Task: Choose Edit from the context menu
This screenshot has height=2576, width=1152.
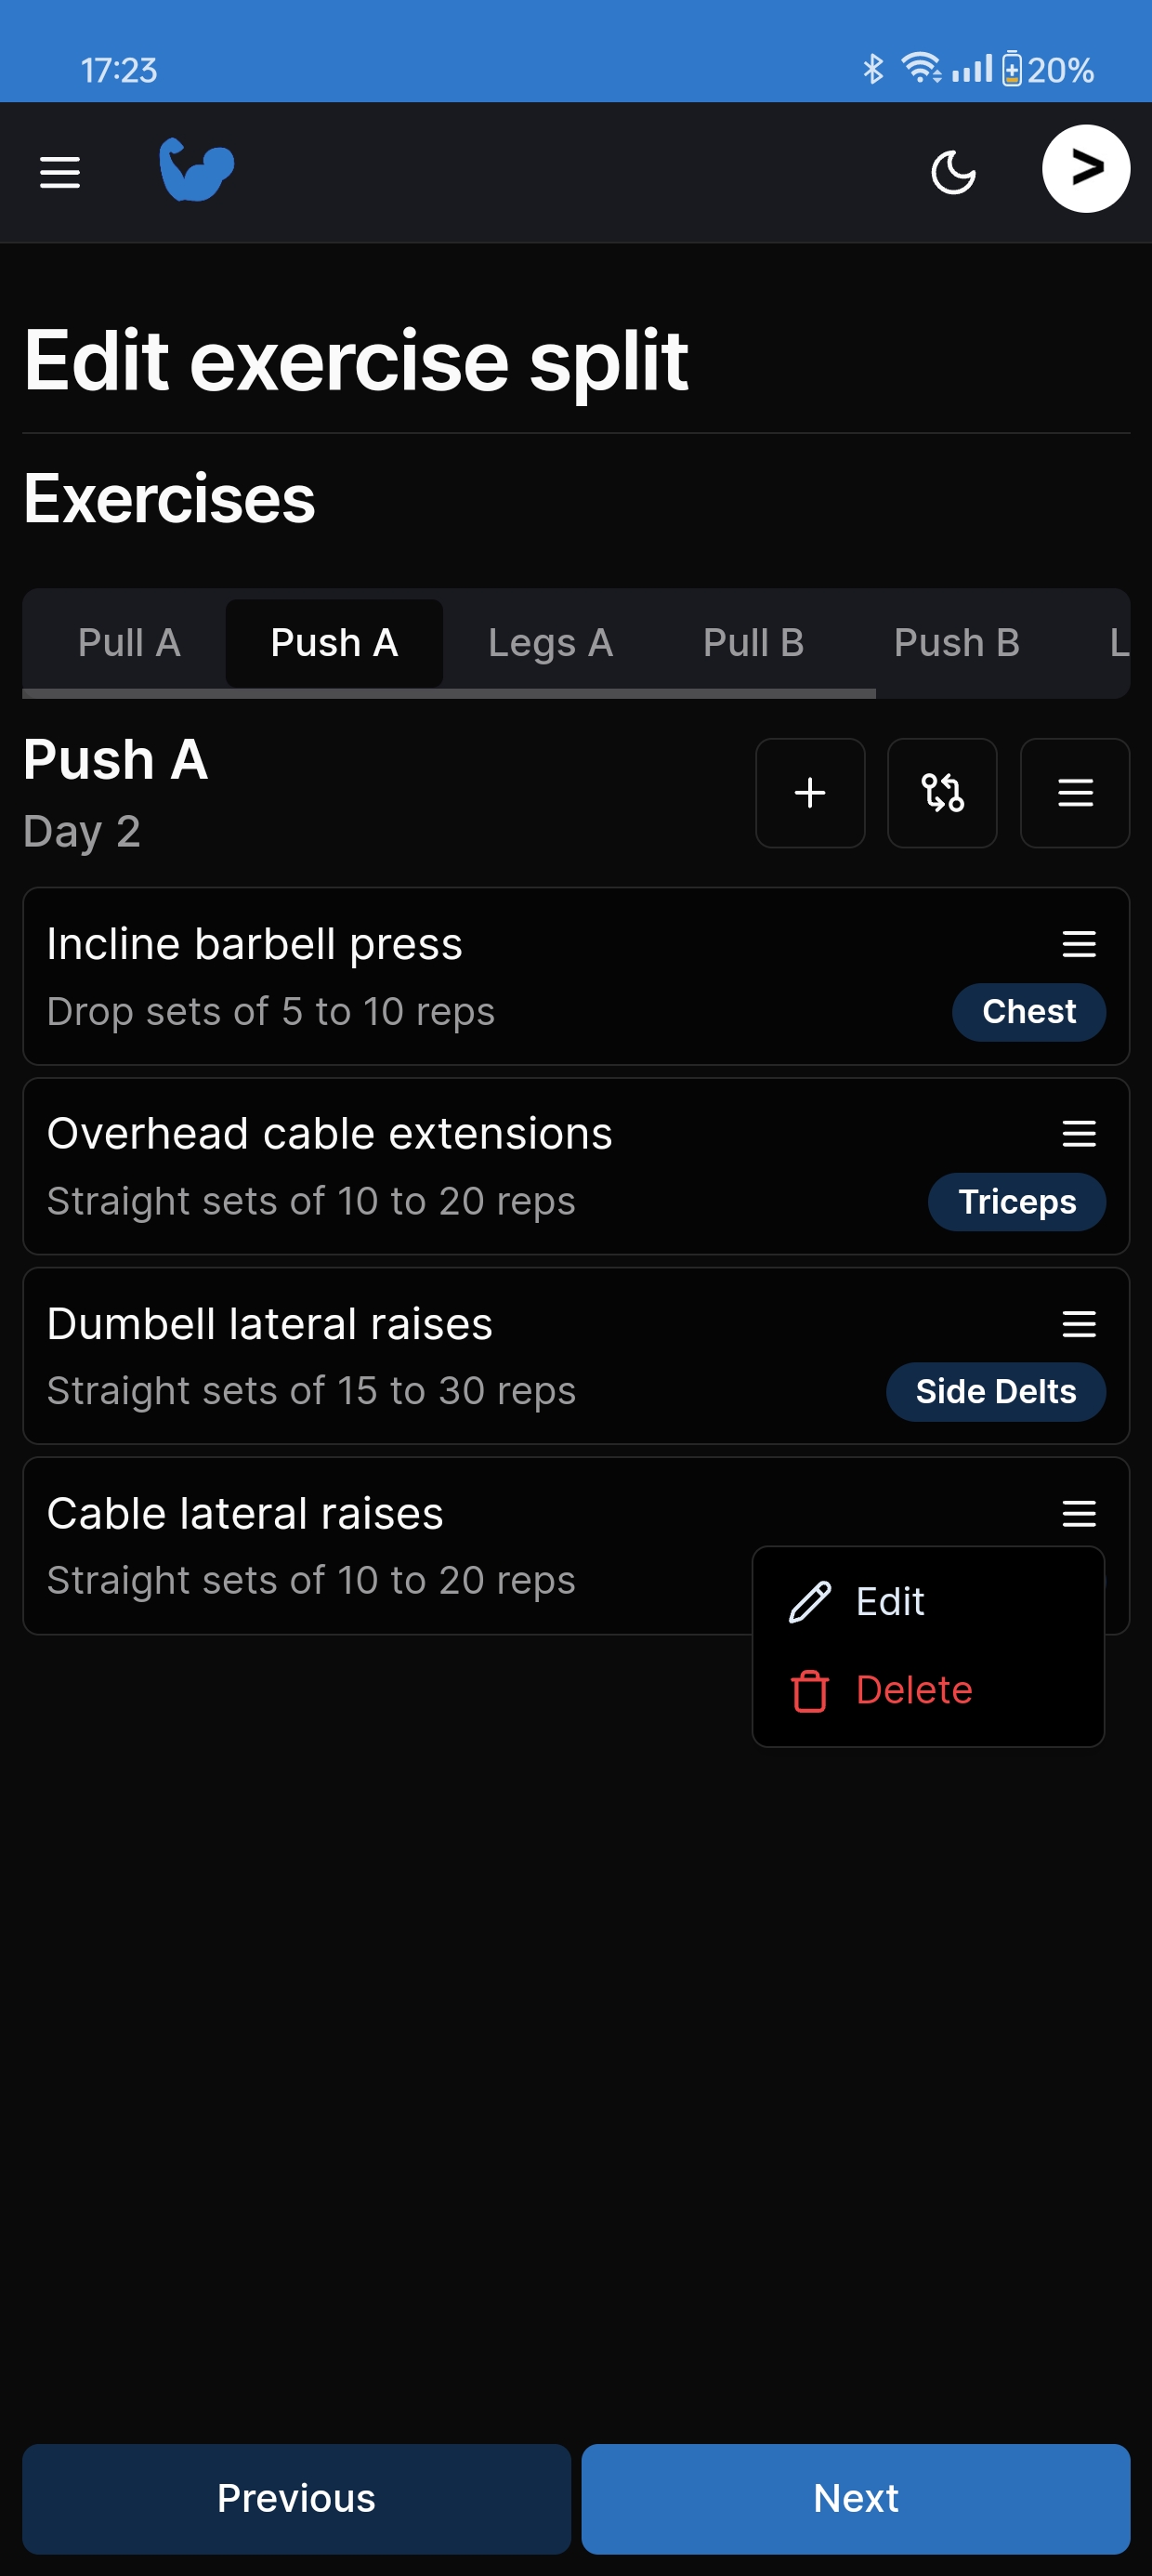Action: 890,1602
